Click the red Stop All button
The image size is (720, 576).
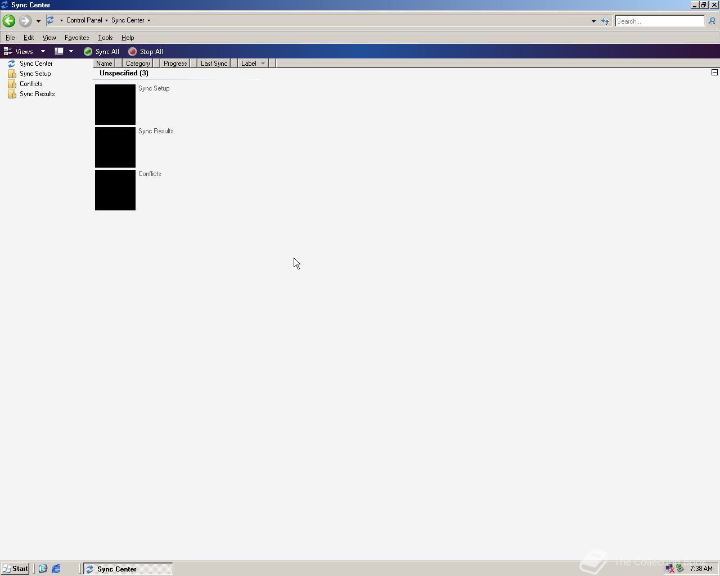[x=146, y=51]
